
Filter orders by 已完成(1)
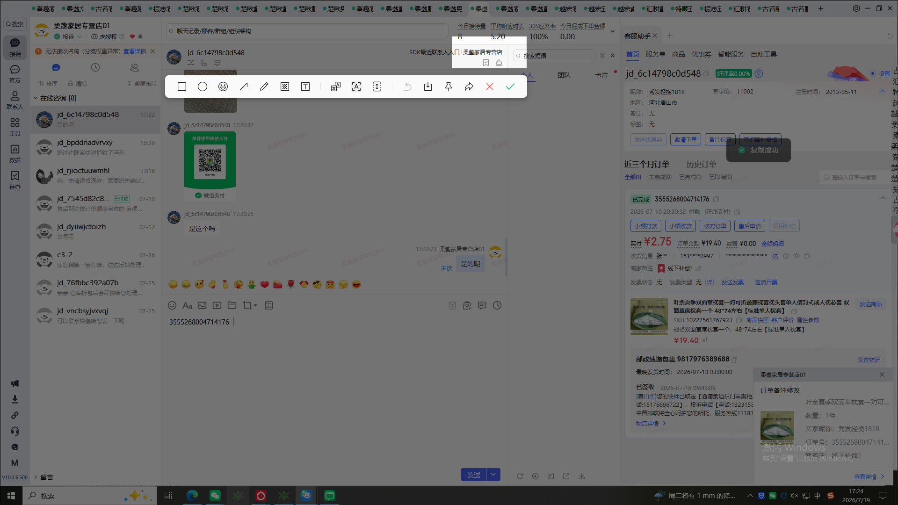coord(690,177)
